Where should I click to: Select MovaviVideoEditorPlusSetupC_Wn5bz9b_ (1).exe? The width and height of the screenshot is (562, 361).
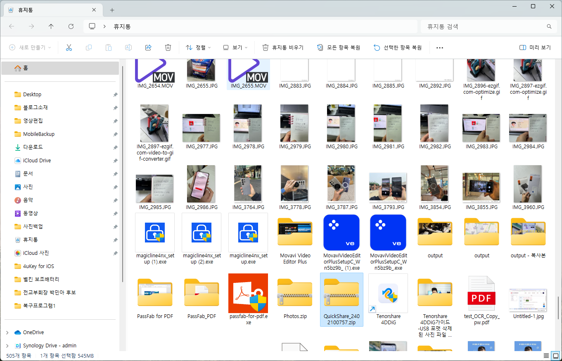[342, 243]
